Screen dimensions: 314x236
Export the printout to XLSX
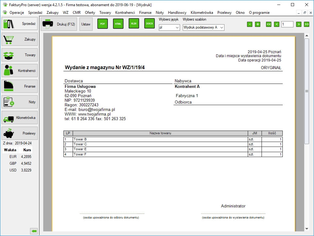(134, 24)
